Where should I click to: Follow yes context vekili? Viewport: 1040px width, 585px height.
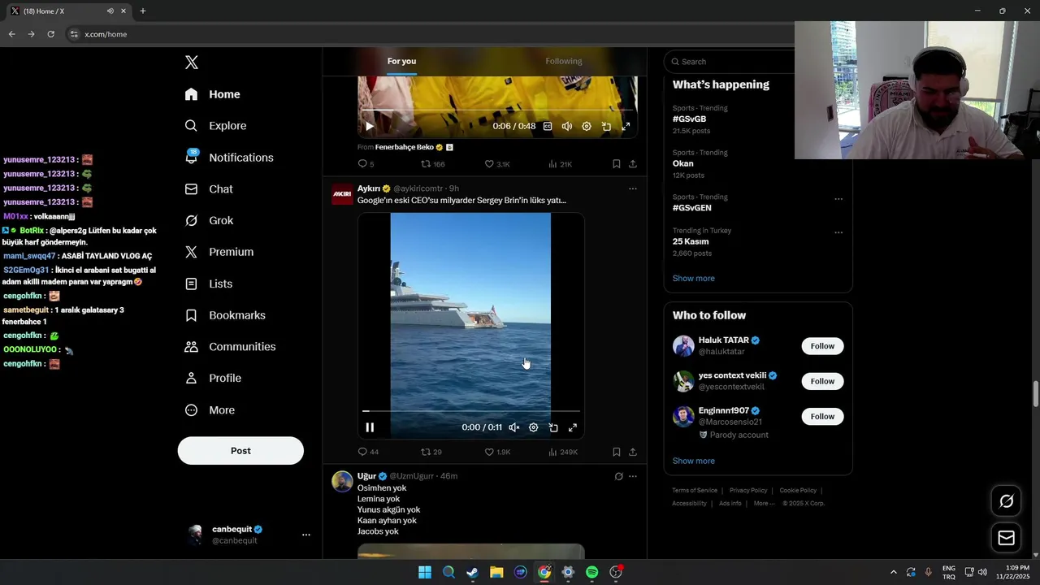[822, 381]
